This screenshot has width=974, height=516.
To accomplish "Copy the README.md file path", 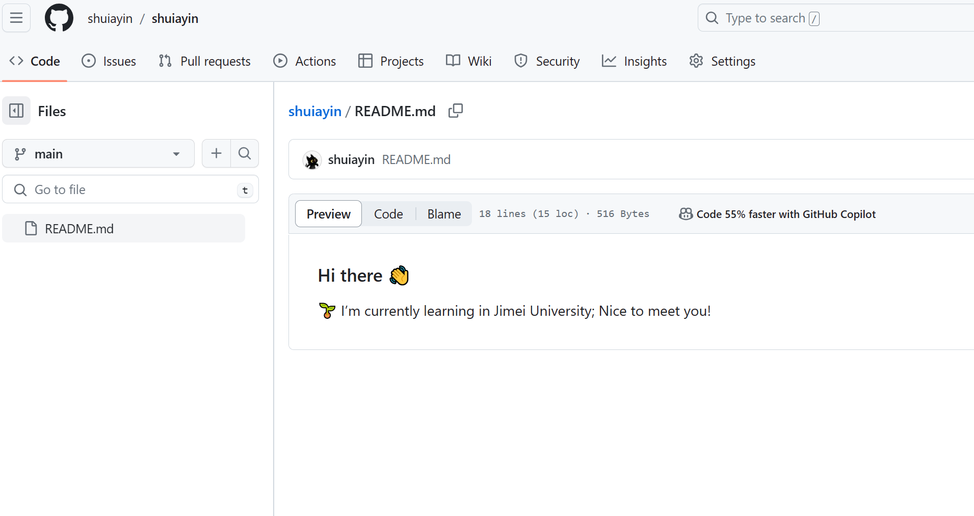I will [x=455, y=111].
